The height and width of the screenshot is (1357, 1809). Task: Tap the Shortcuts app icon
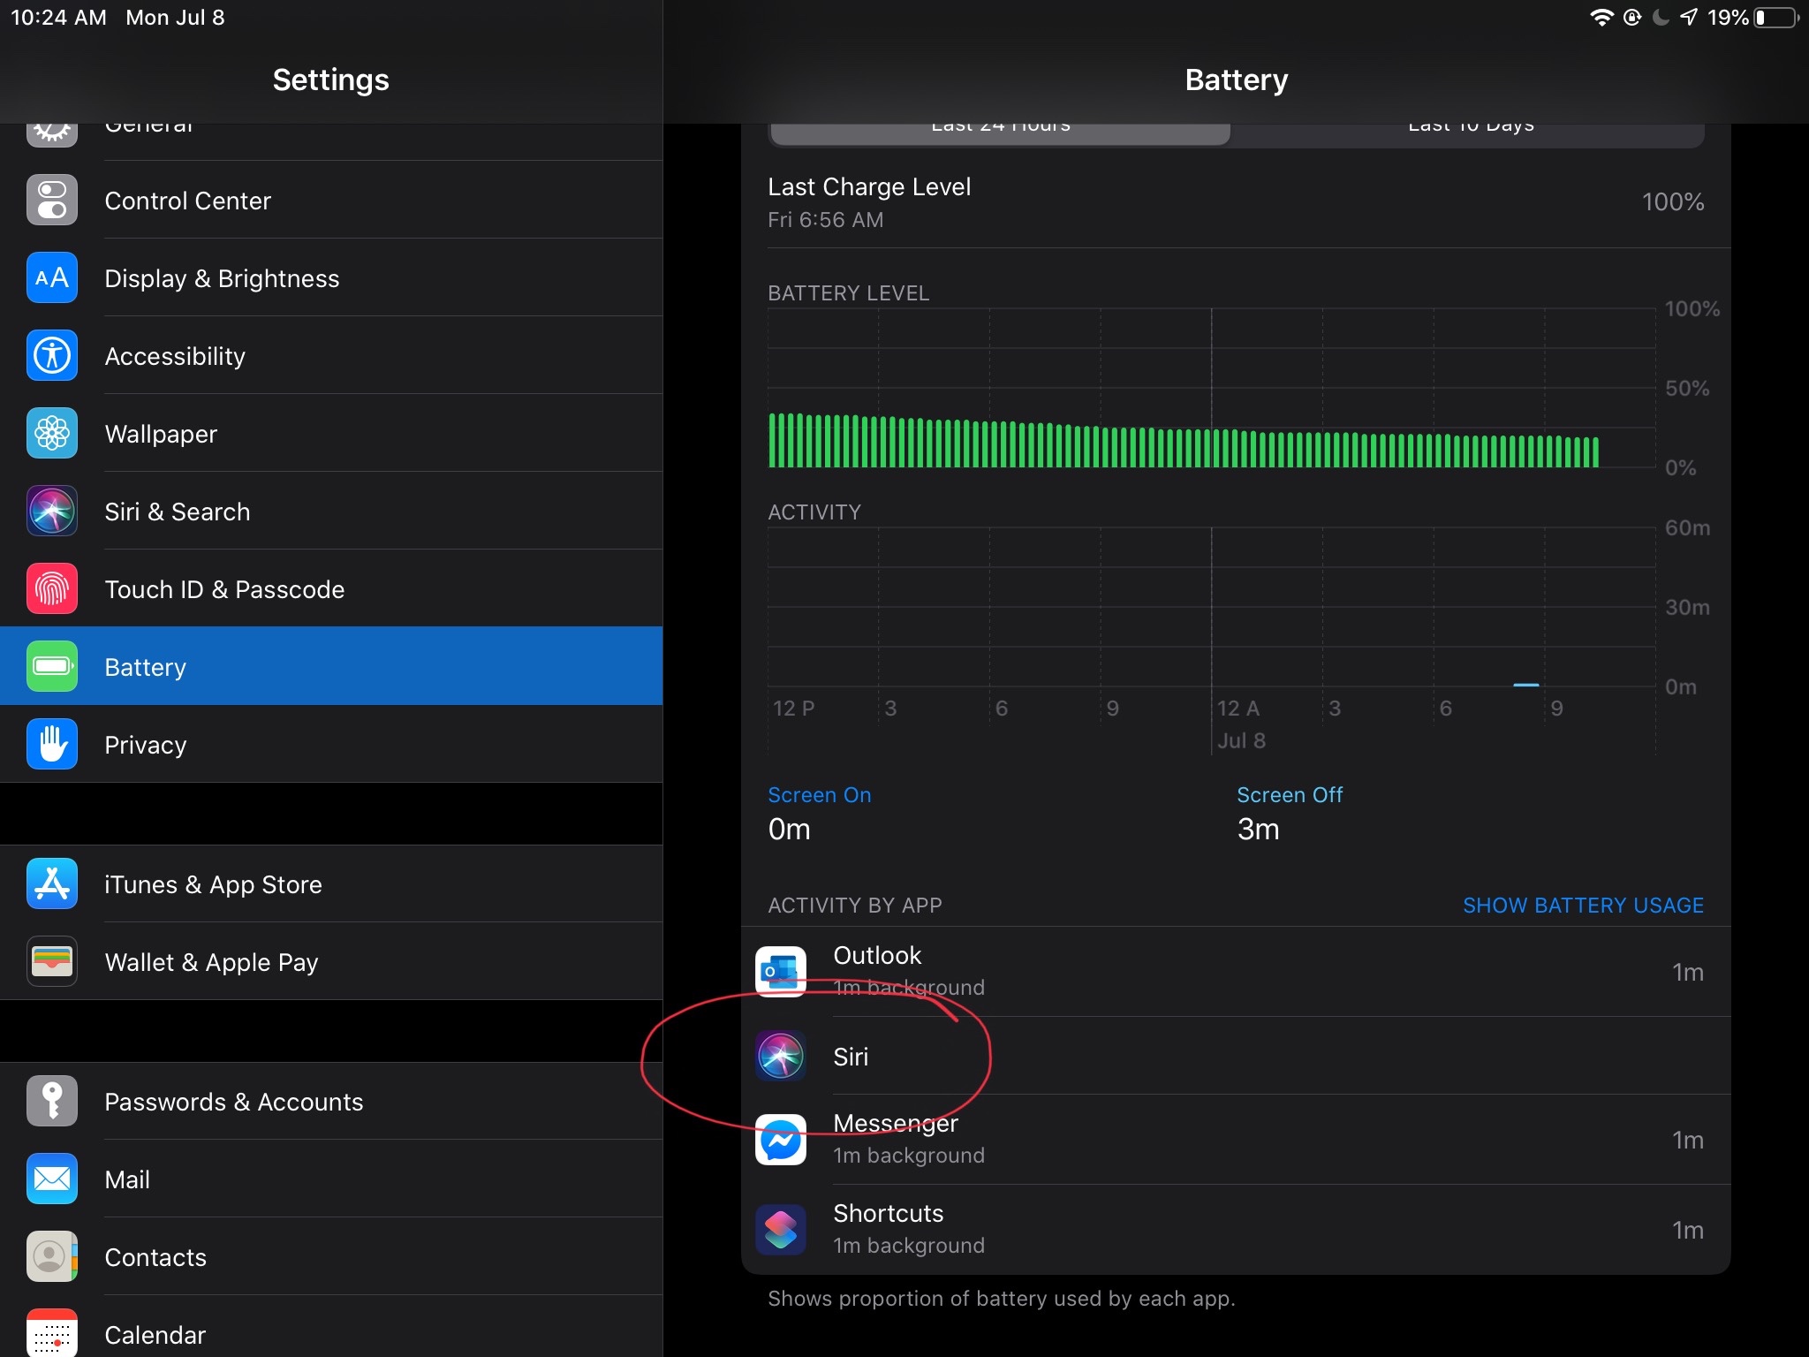(x=781, y=1230)
